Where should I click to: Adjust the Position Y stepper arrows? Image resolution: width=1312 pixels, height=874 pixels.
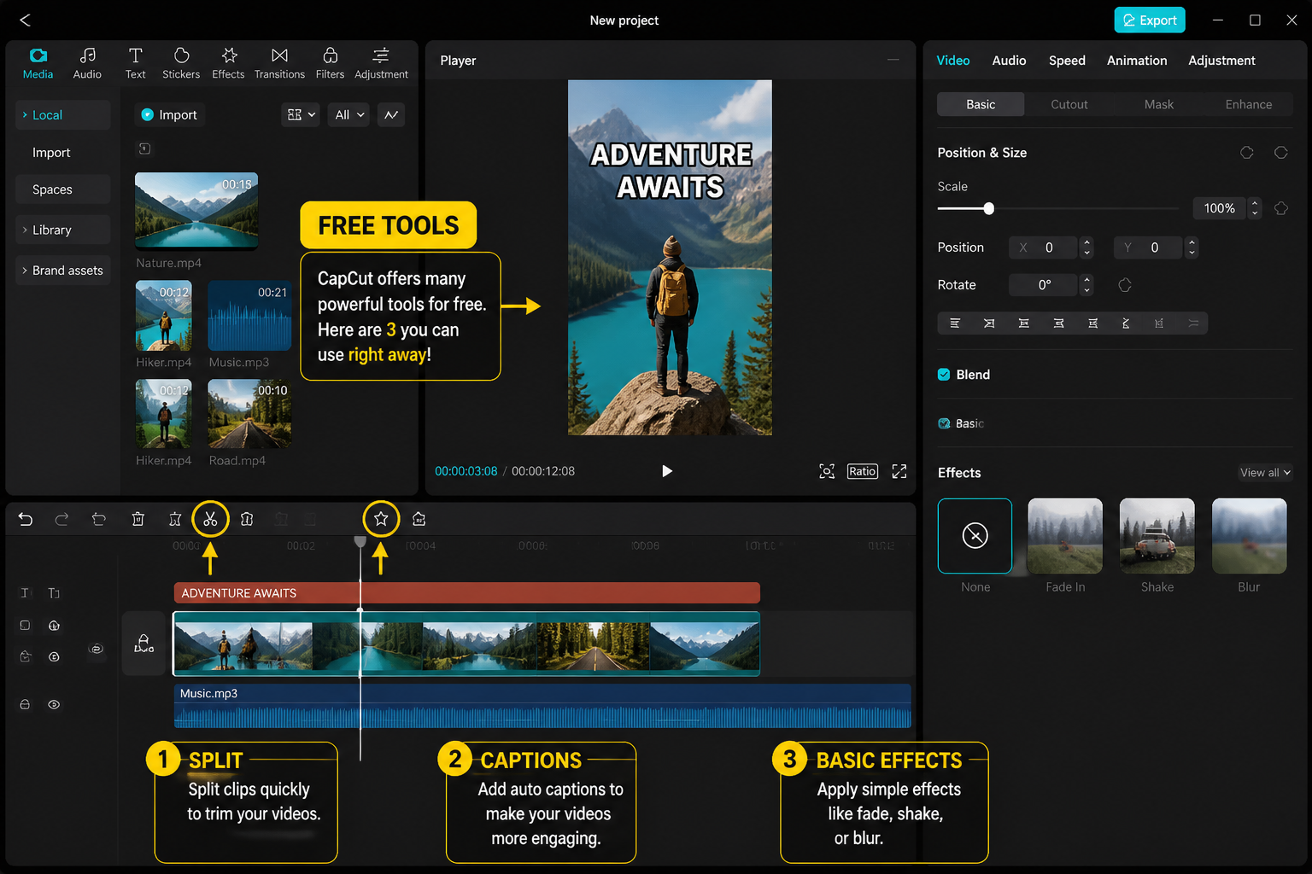[1192, 248]
